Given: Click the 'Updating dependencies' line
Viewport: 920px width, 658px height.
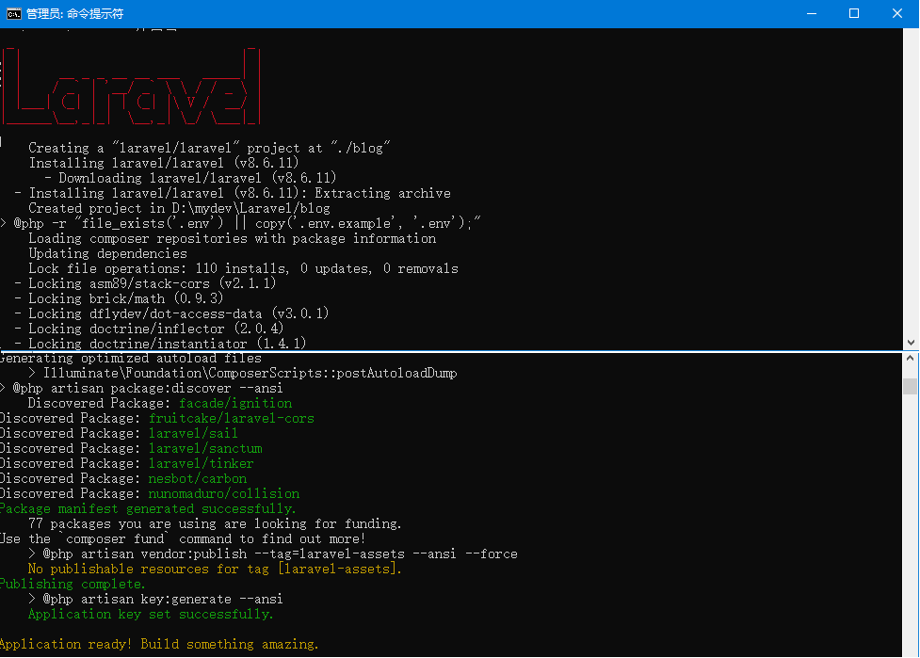Looking at the screenshot, I should (x=108, y=253).
